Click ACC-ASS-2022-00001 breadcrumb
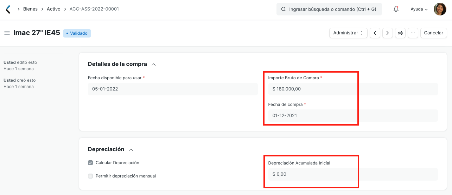 (94, 9)
